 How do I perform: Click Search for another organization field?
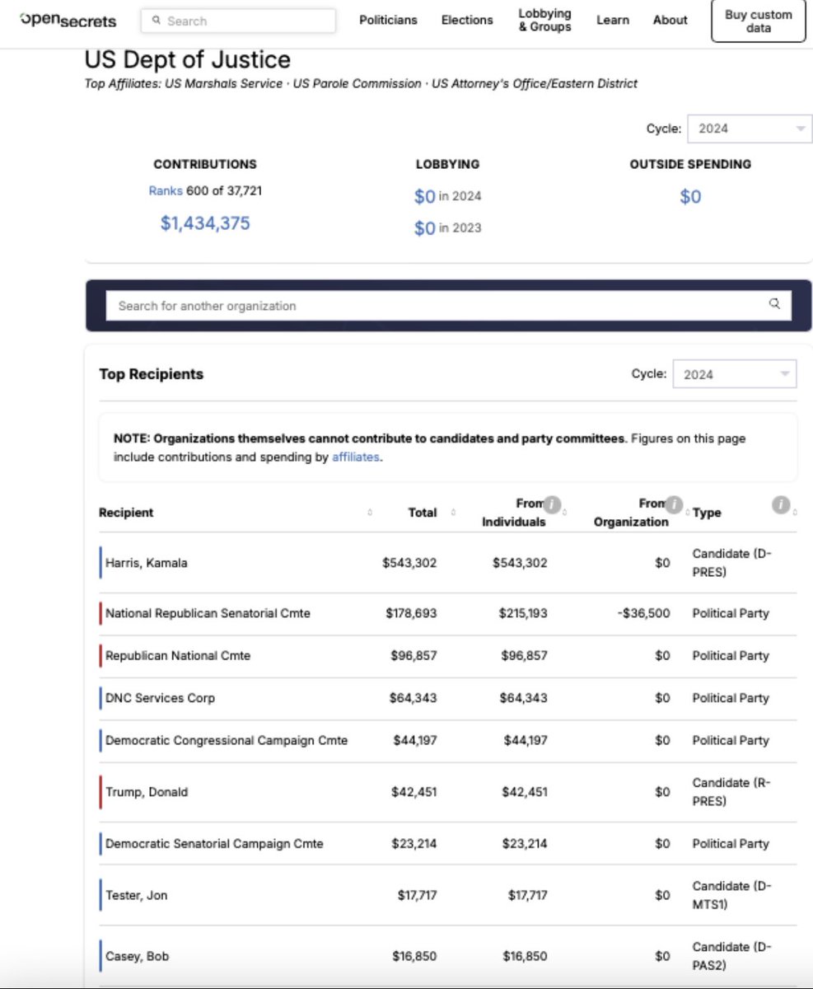(437, 306)
